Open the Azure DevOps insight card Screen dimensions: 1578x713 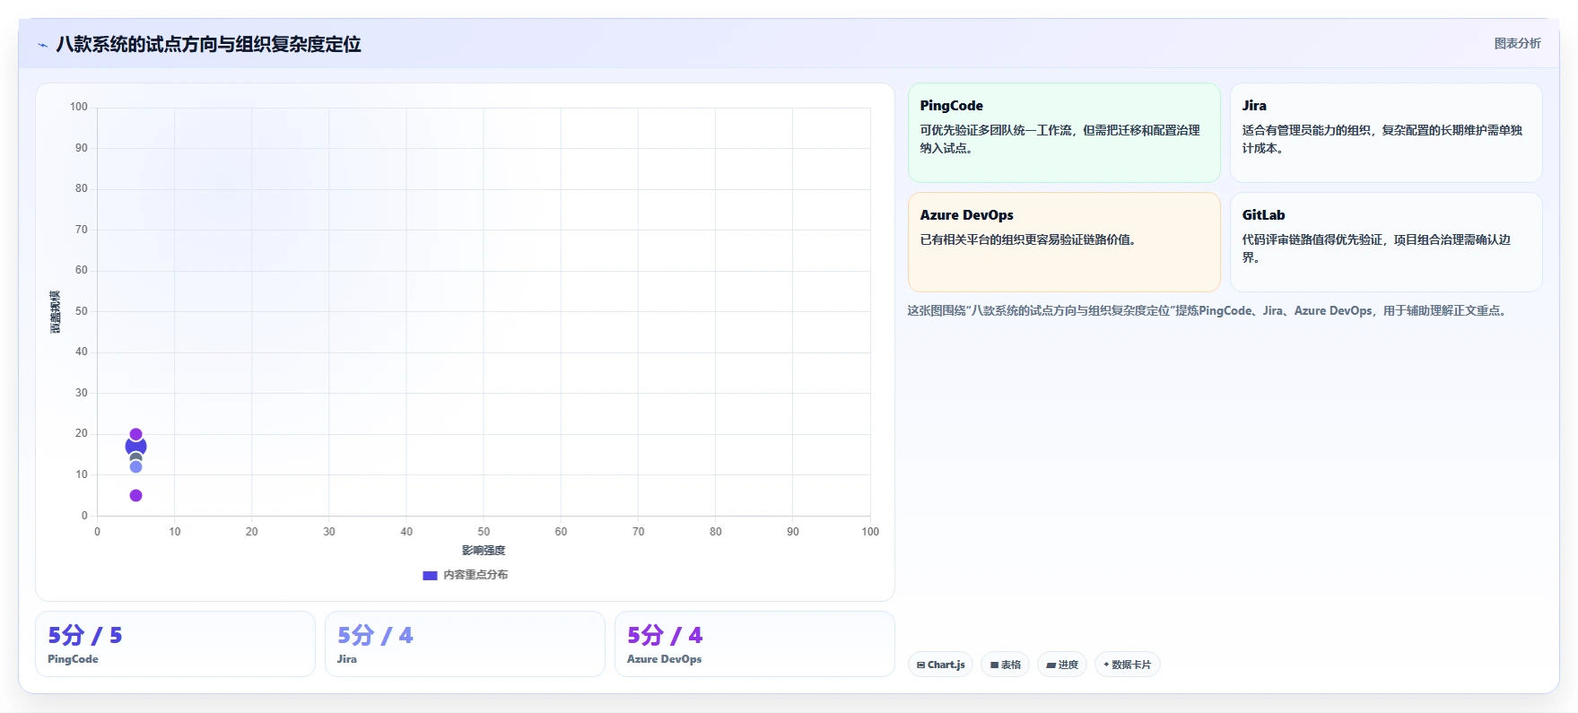coord(1064,242)
